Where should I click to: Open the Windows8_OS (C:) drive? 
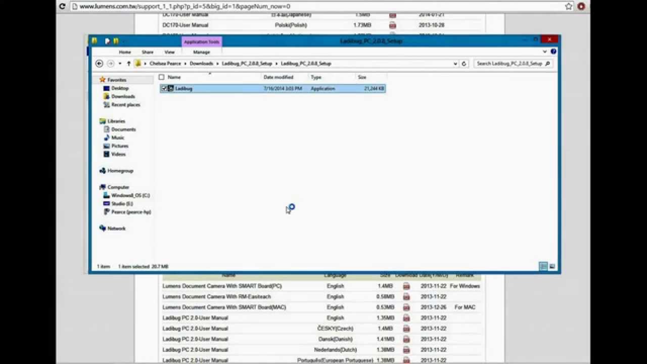(x=130, y=195)
